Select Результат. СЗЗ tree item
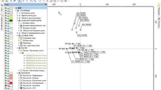Screen dimensions: 161x90 29,88
